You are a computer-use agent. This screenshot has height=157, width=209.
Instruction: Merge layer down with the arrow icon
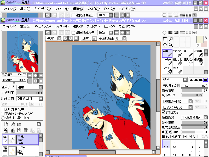tap(6, 130)
